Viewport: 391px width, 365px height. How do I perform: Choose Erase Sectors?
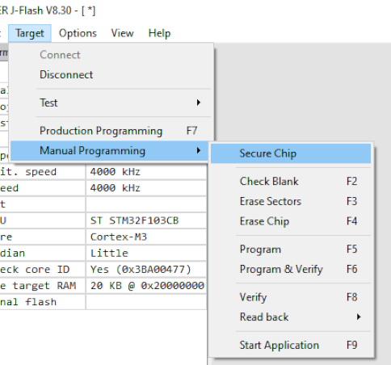[x=291, y=201]
